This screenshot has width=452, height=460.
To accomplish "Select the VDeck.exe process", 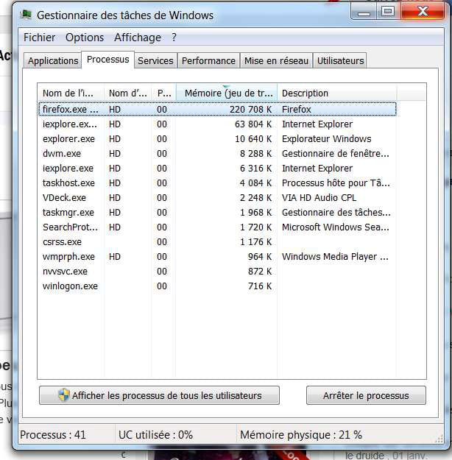I will click(217, 198).
